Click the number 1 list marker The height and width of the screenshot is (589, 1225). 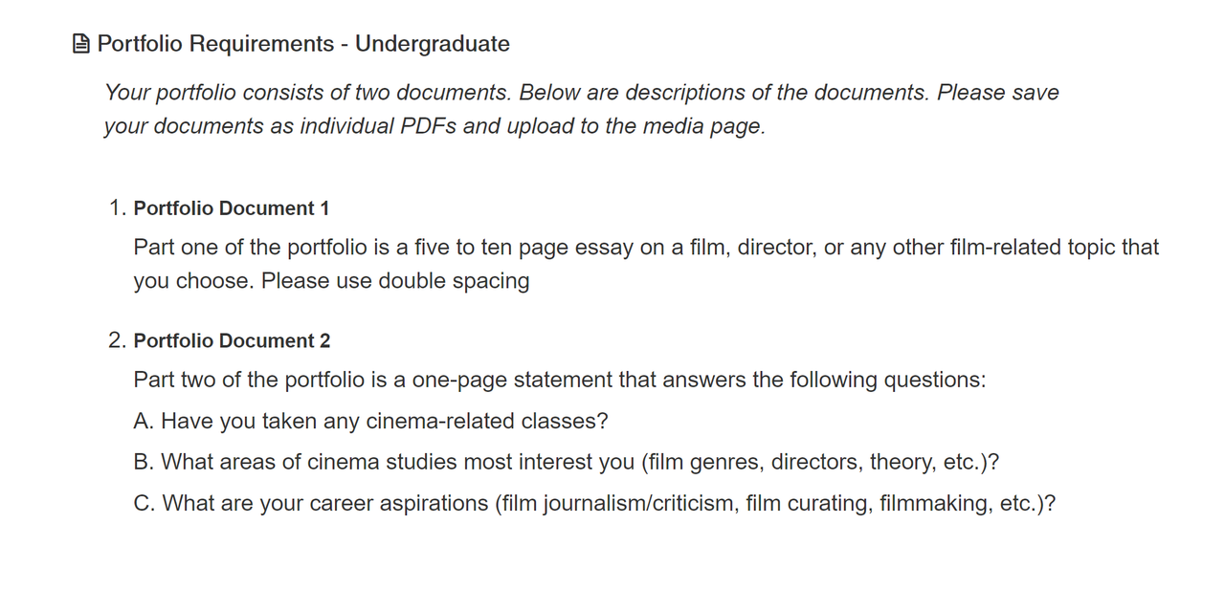pyautogui.click(x=118, y=208)
